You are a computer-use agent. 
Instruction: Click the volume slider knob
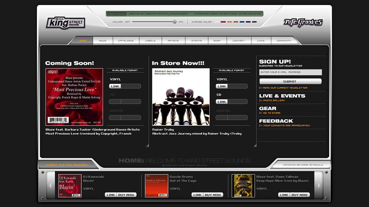[175, 22]
